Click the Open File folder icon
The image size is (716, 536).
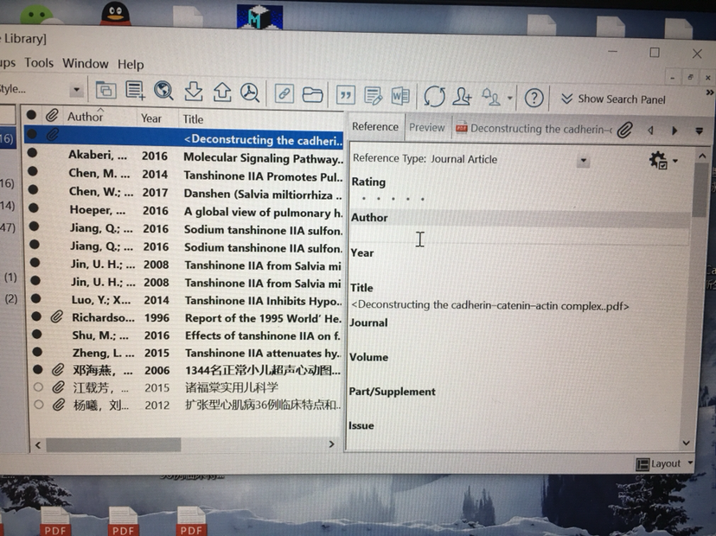[312, 94]
